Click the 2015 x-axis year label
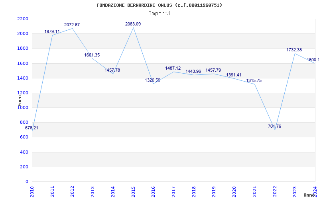 133,191
